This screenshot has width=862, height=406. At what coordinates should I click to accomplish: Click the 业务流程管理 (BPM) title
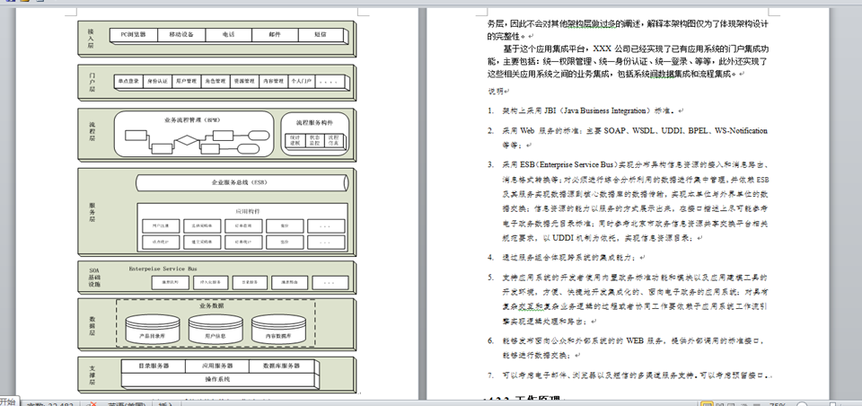click(192, 119)
